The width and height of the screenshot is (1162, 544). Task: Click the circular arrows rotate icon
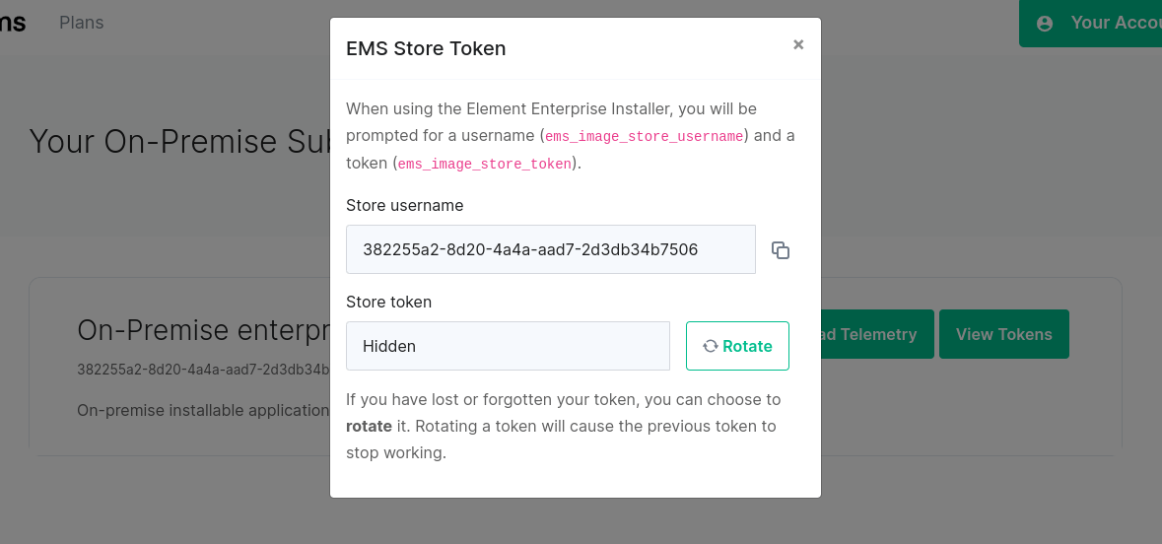click(710, 346)
